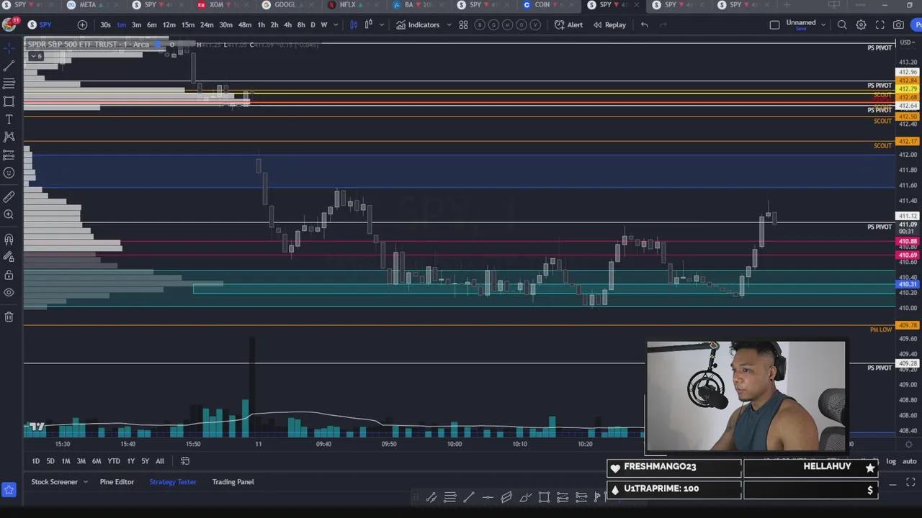Open the emoji icons tool

pos(9,173)
